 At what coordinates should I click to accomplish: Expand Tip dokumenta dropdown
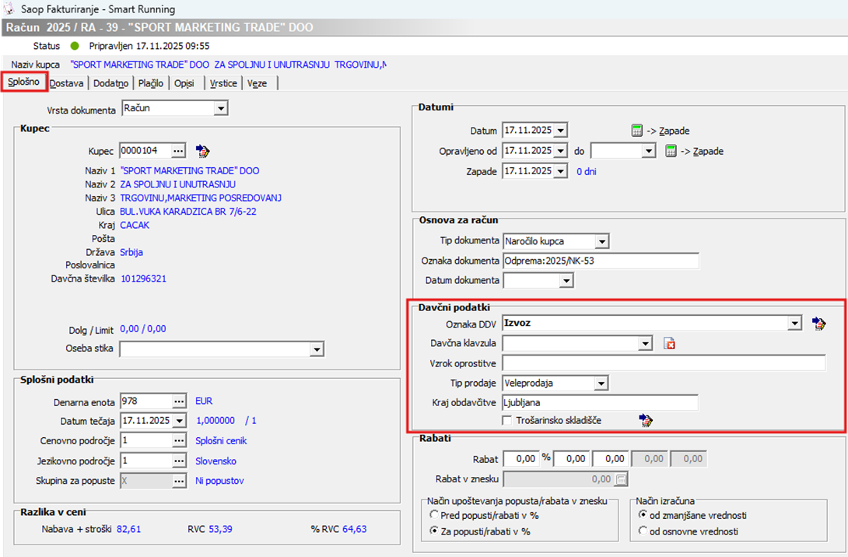coord(602,241)
